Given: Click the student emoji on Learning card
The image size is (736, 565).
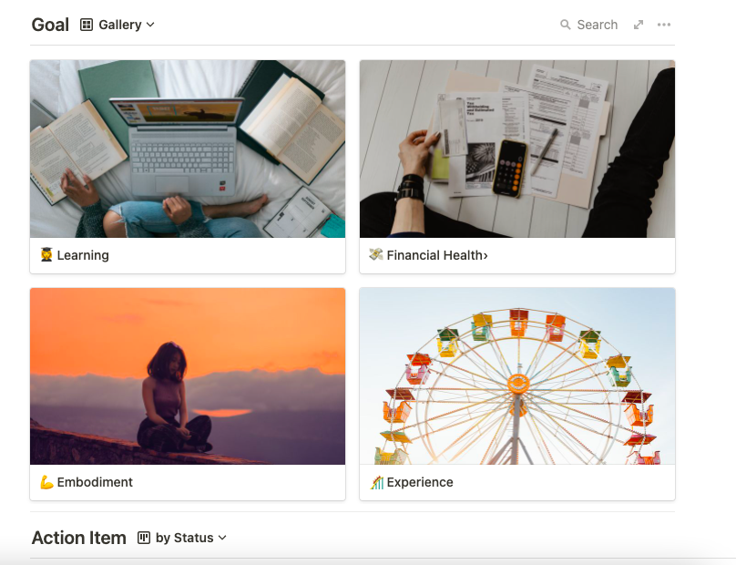Looking at the screenshot, I should tap(46, 255).
